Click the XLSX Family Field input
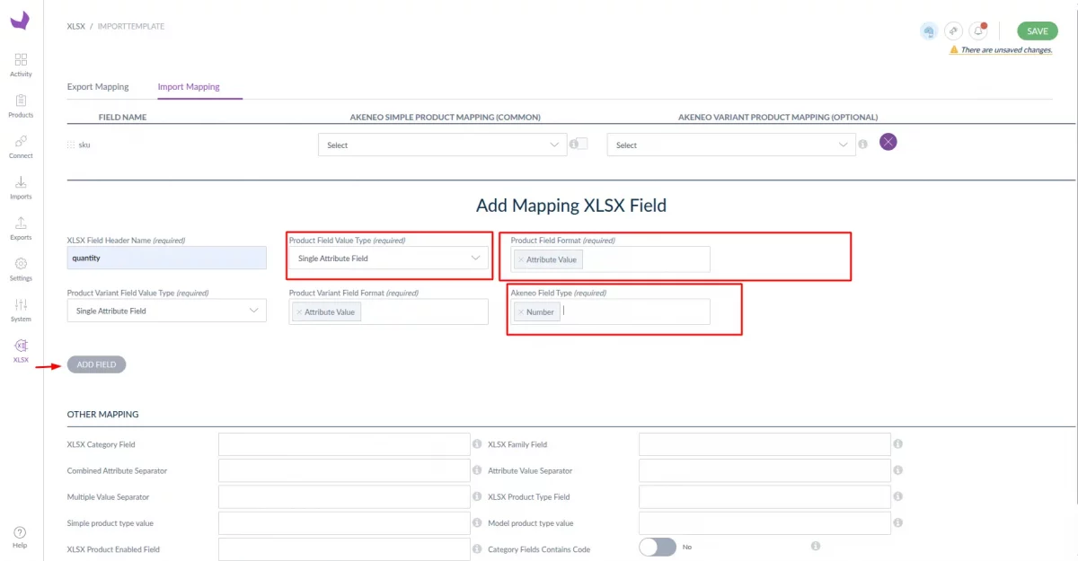1078x561 pixels. 764,444
